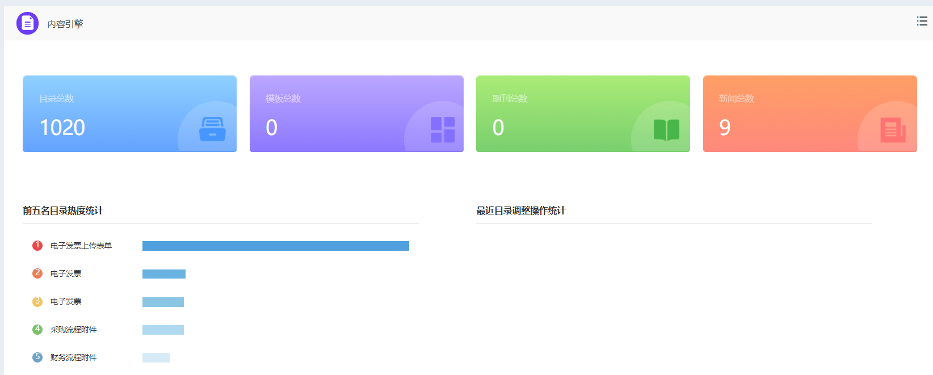The image size is (933, 375).
Task: Open the list menu icon in header
Action: 922,21
